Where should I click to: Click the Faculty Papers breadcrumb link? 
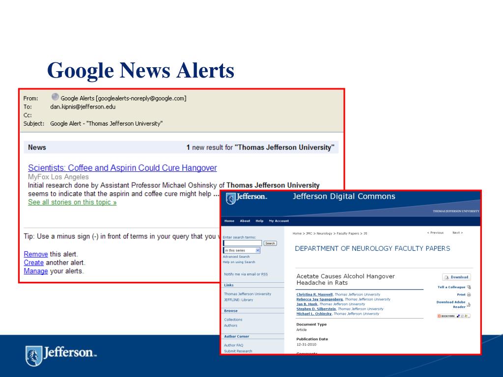(348, 234)
